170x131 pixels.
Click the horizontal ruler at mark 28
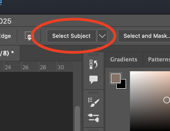(x=43, y=67)
